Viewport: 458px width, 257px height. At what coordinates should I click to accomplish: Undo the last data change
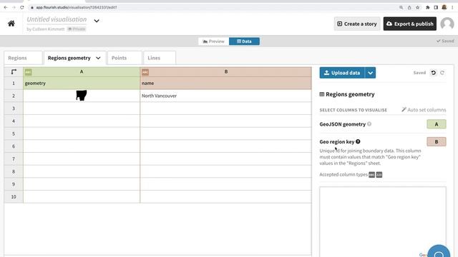point(434,73)
